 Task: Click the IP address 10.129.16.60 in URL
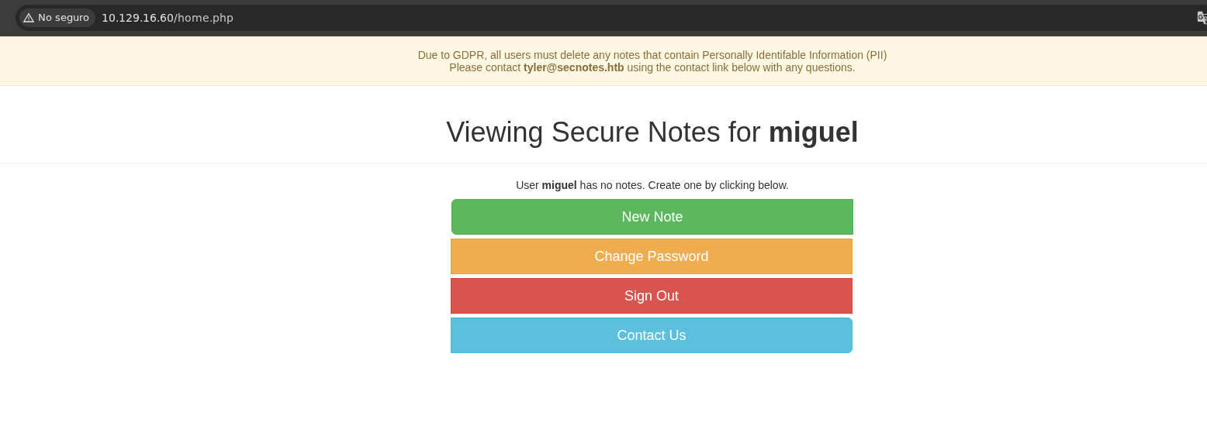(x=137, y=18)
